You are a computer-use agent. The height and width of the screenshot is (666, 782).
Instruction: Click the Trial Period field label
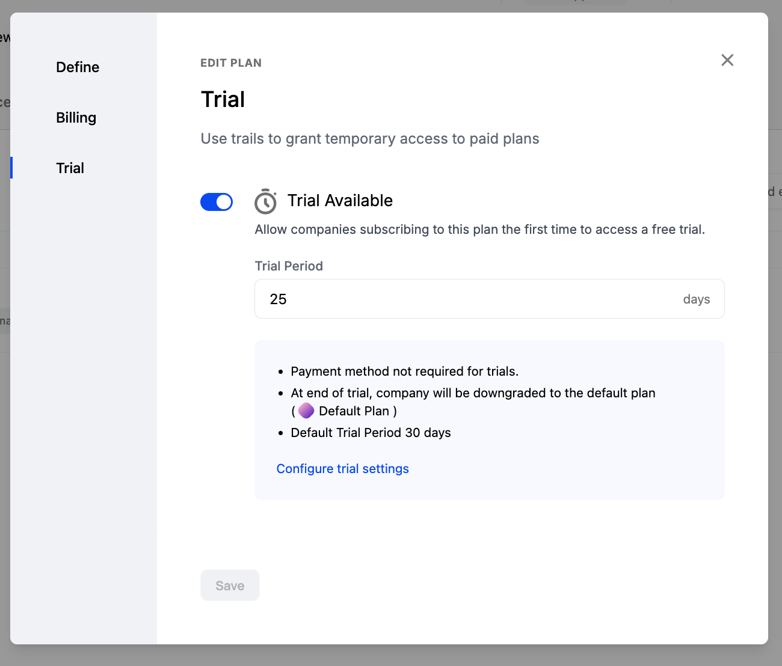tap(289, 266)
